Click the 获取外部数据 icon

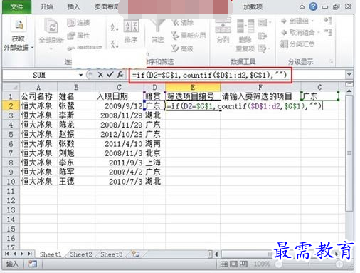pos(18,25)
